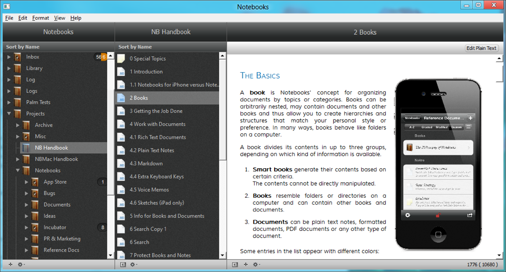Click the 4.5 Voice Memos document icon
The height and width of the screenshot is (272, 506).
point(121,190)
